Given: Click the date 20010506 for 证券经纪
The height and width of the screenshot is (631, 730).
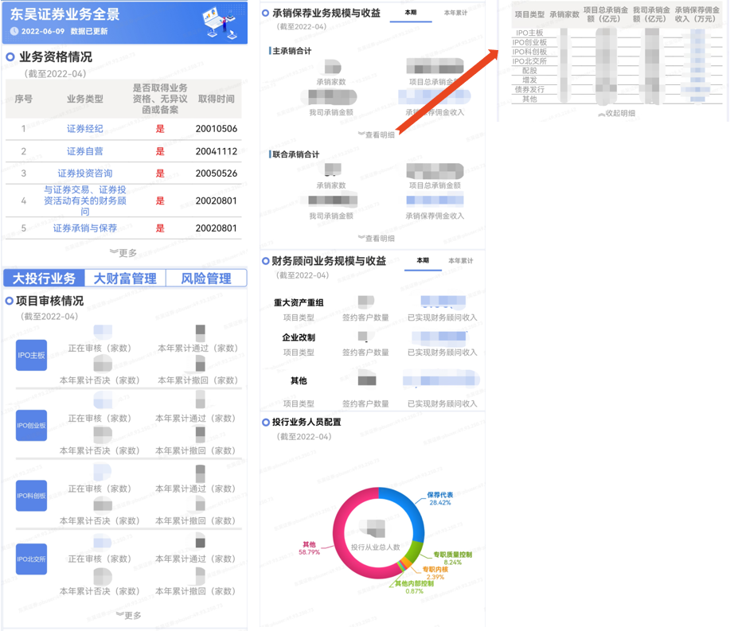Looking at the screenshot, I should pos(217,129).
